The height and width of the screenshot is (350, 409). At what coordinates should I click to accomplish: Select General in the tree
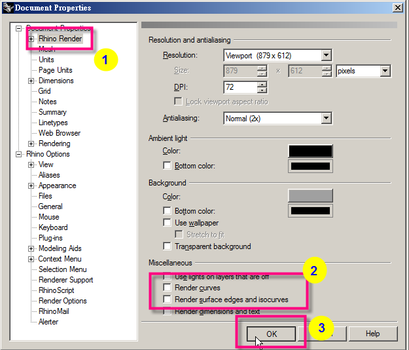coord(50,206)
